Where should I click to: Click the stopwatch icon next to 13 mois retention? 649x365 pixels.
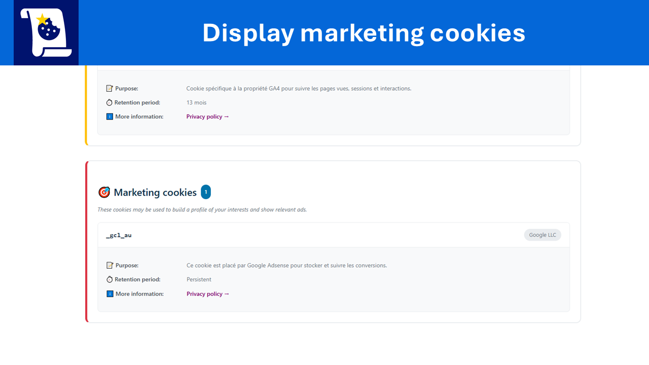pos(110,102)
